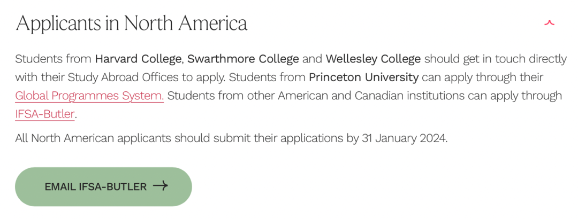Viewport: 578px width, 219px height.
Task: Click the EMAIL IFSA-BUTLER button label
Action: (x=95, y=186)
